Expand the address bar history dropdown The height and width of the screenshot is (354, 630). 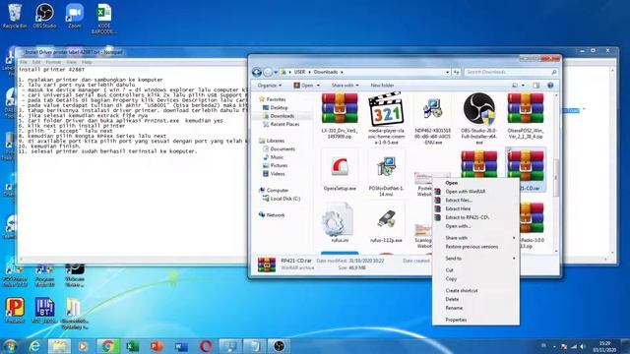[447, 72]
